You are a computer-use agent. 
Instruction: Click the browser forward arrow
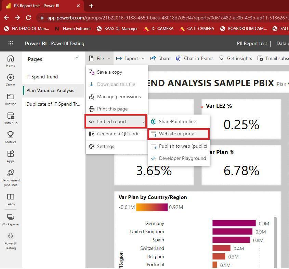click(17, 18)
